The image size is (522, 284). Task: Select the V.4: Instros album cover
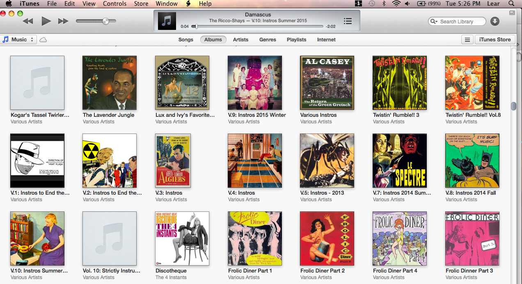[x=255, y=161]
